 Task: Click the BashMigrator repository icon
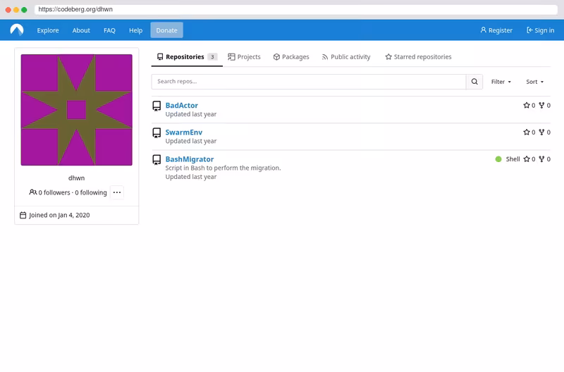point(157,160)
